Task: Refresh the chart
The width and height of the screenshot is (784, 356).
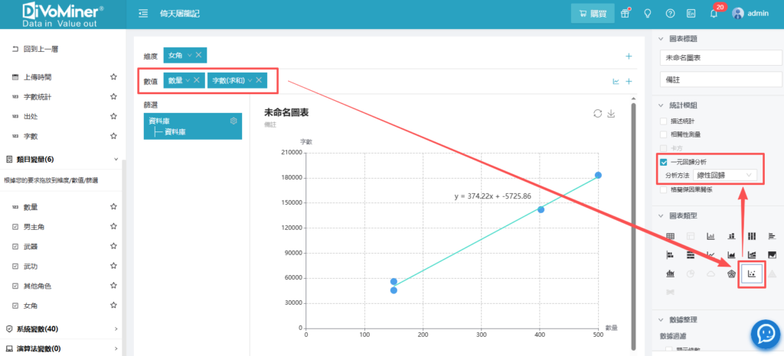Action: pos(597,114)
